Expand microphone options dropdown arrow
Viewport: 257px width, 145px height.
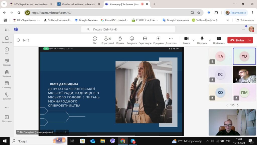(210, 40)
